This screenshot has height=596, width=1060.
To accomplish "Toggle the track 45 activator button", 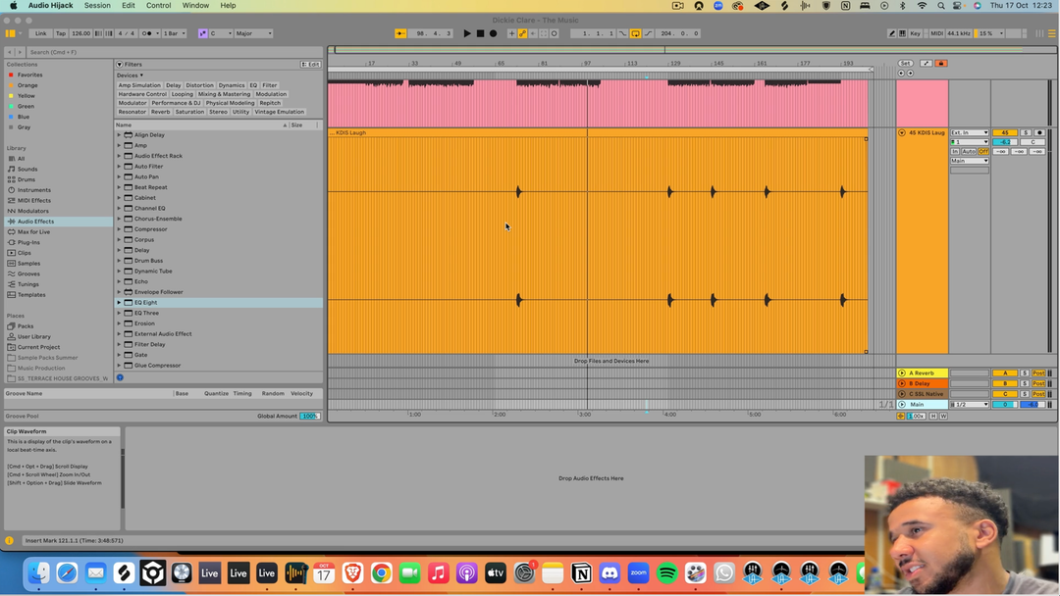I will pyautogui.click(x=1005, y=132).
